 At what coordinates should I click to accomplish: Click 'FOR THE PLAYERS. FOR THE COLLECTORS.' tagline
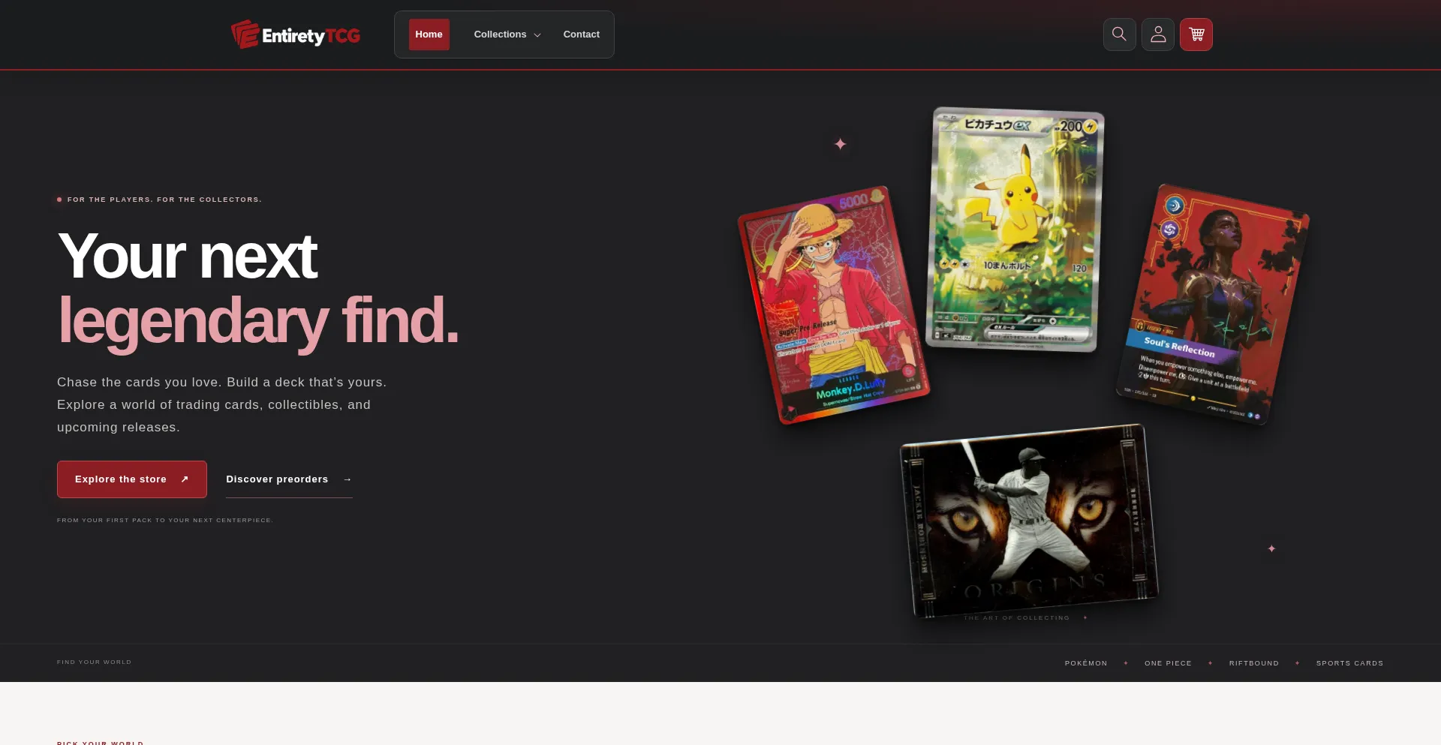(164, 200)
